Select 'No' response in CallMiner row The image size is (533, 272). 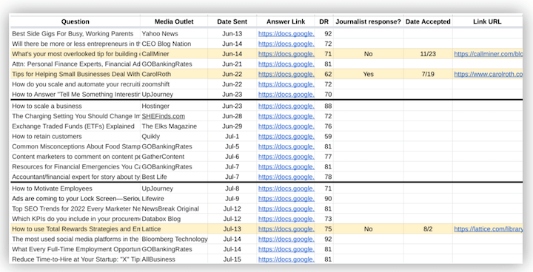pyautogui.click(x=369, y=54)
